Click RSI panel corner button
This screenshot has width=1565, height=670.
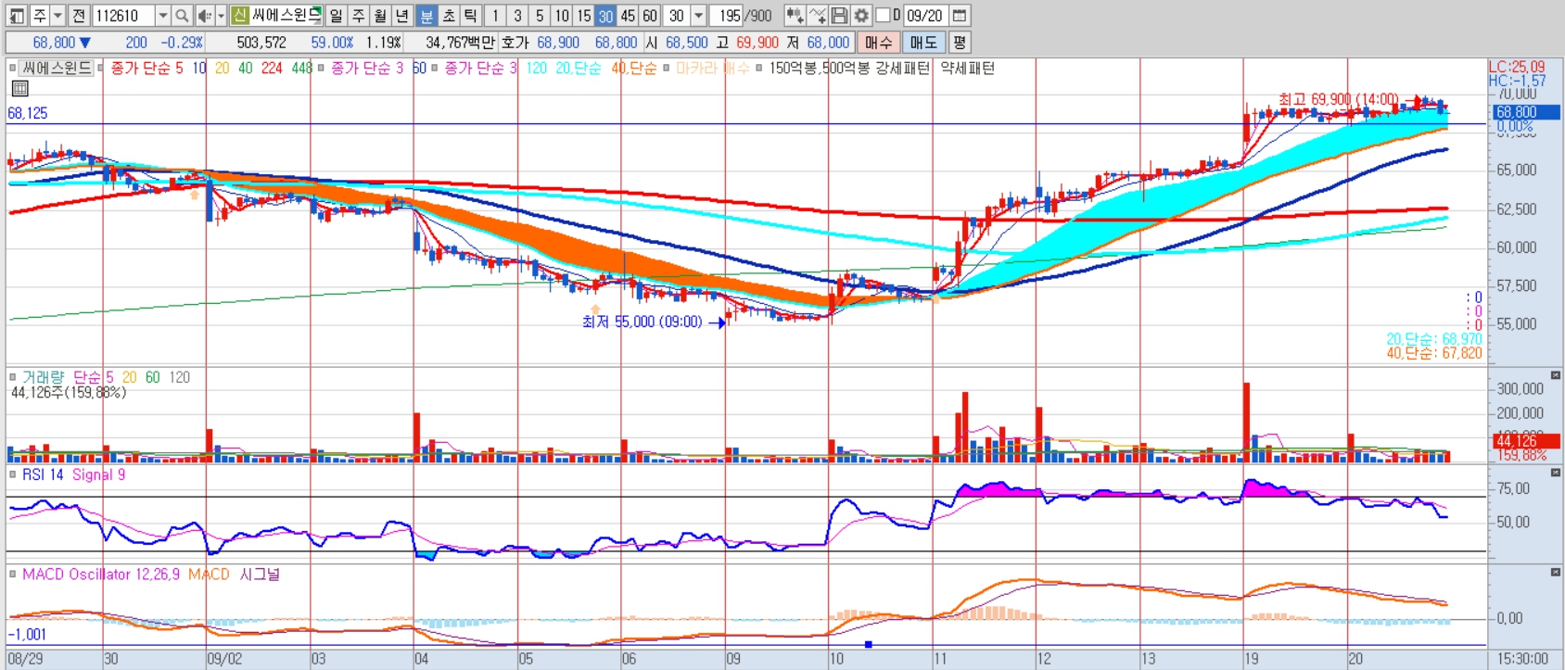pyautogui.click(x=1555, y=473)
